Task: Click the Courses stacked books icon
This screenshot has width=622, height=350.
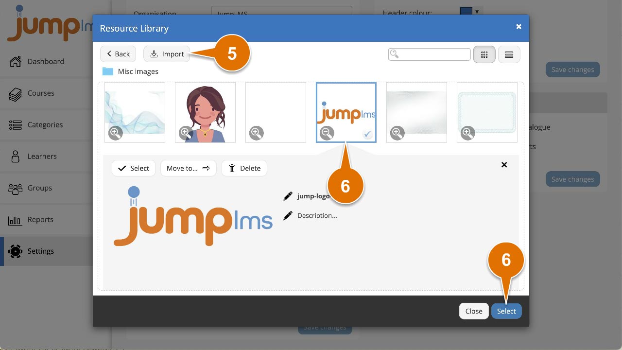Action: [16, 93]
